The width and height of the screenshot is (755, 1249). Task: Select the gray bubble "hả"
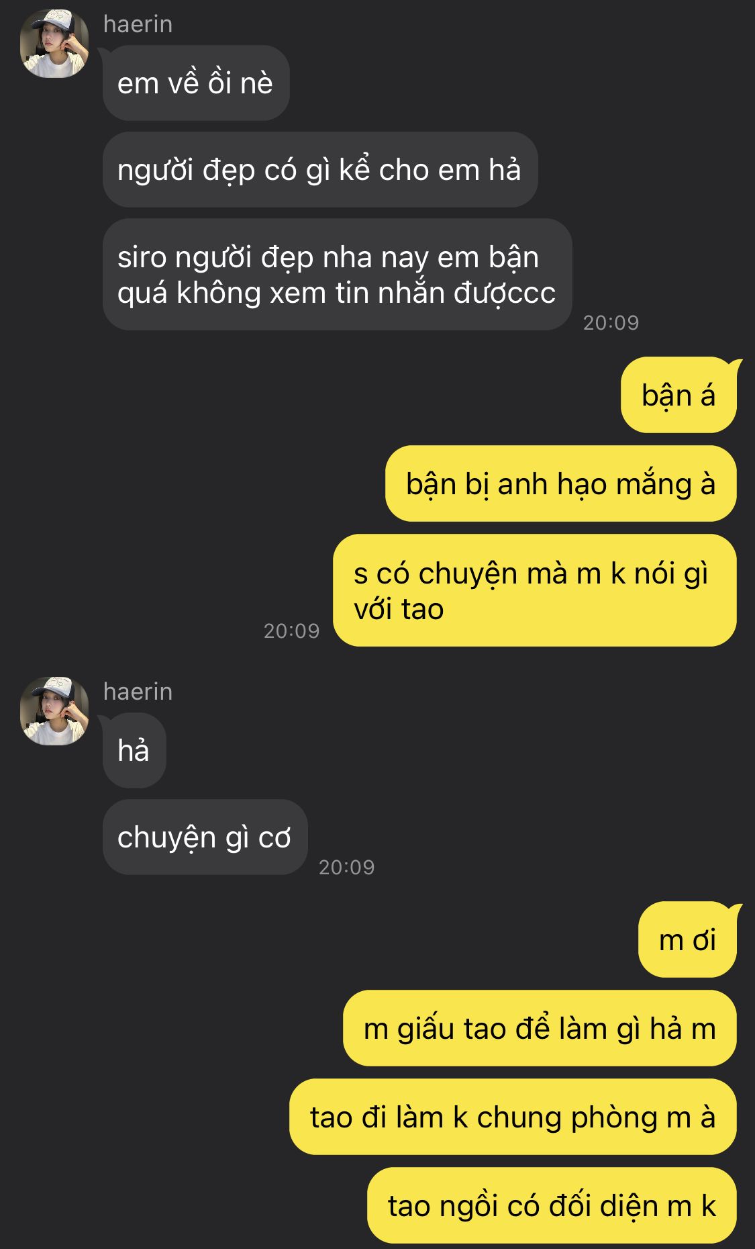[x=134, y=751]
